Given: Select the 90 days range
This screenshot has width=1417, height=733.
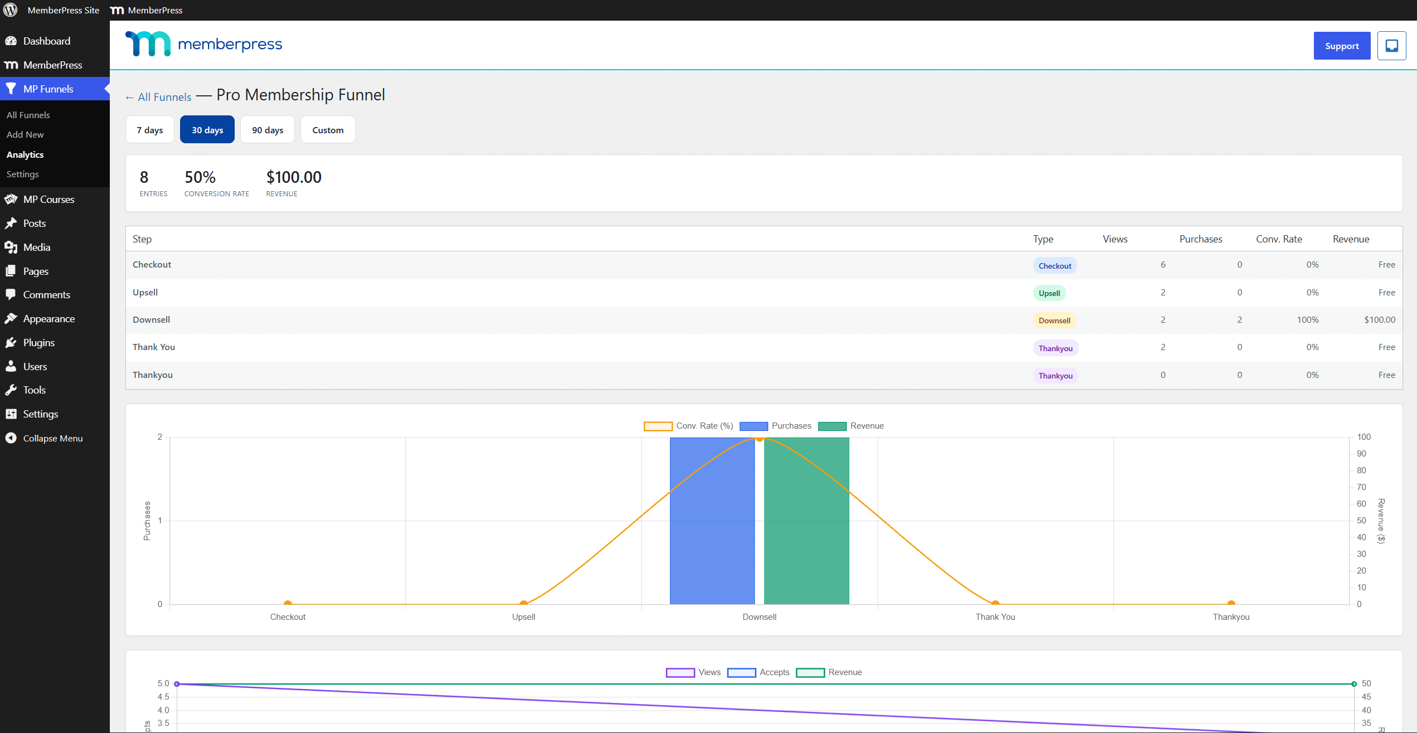Looking at the screenshot, I should pos(268,129).
